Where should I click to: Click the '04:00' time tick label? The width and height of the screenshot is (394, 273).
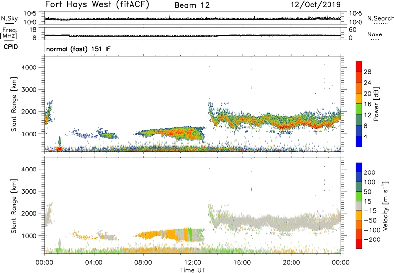(x=94, y=263)
